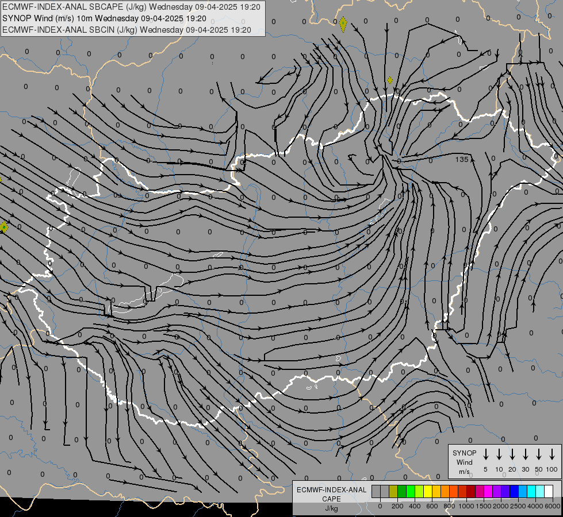The height and width of the screenshot is (517, 563).
Task: Select the pure blue swatch left of 2500
Action: [x=514, y=491]
